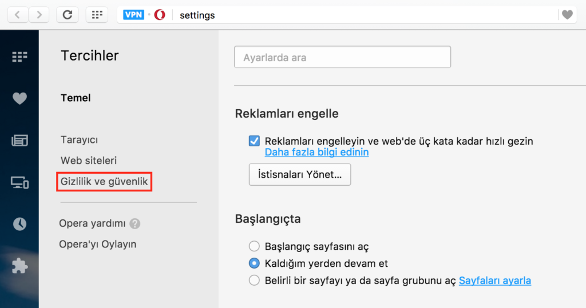This screenshot has height=308, width=586.
Task: Click the Opera logo in address bar
Action: point(160,15)
